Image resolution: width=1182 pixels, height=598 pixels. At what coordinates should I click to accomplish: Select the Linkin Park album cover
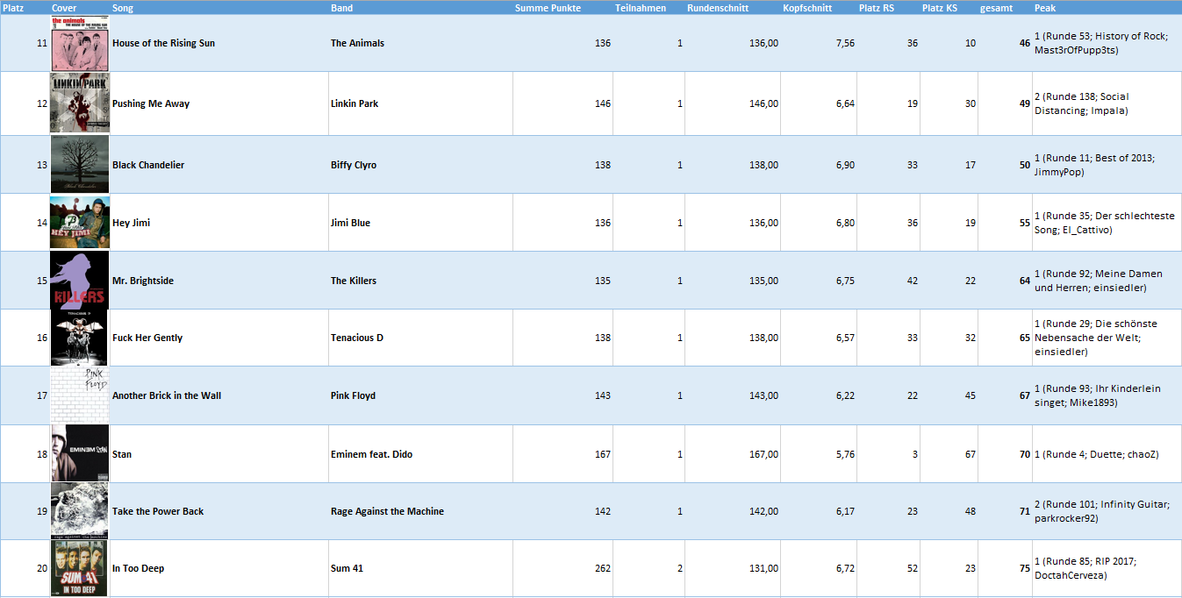80,103
